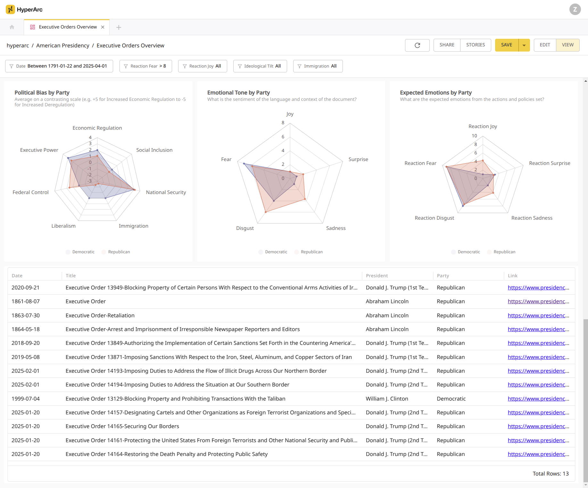This screenshot has width=588, height=488.
Task: Click Total Rows: 13 footer text
Action: (x=551, y=474)
